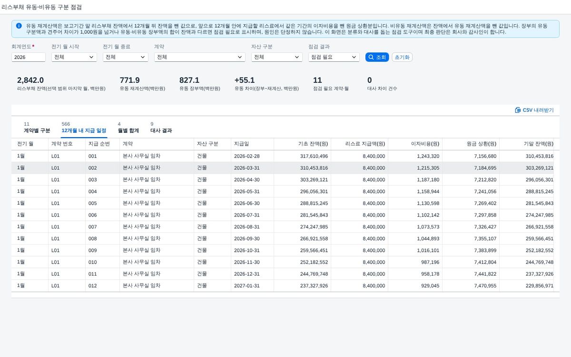The image size is (571, 357).
Task: Click the CSV download icon
Action: pos(518,110)
